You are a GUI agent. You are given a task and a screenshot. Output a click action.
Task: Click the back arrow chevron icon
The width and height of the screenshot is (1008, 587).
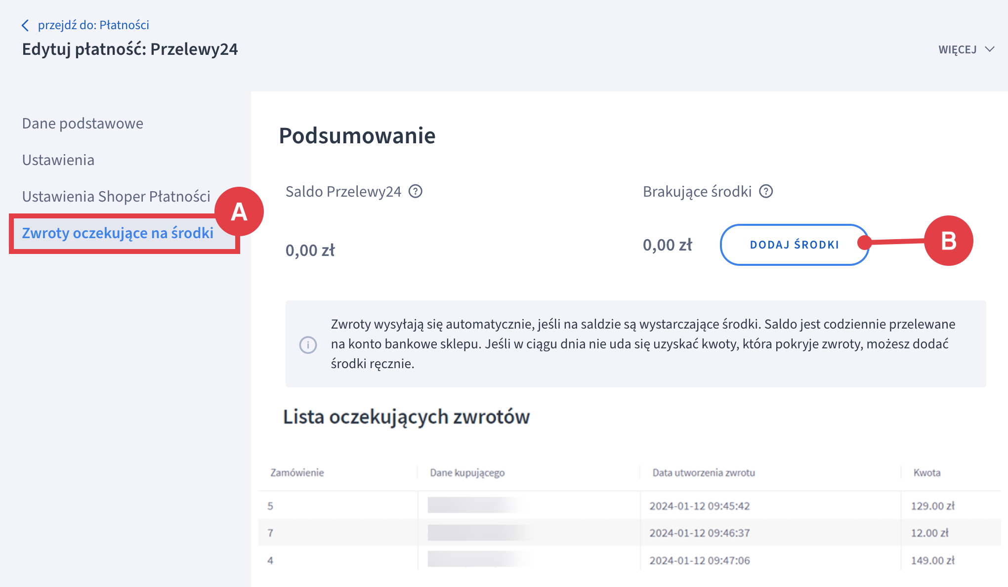tap(26, 25)
